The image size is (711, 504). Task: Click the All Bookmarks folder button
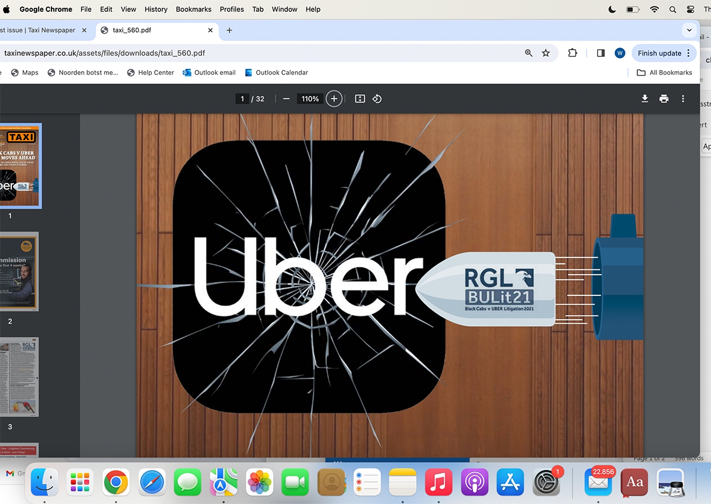[x=664, y=73]
